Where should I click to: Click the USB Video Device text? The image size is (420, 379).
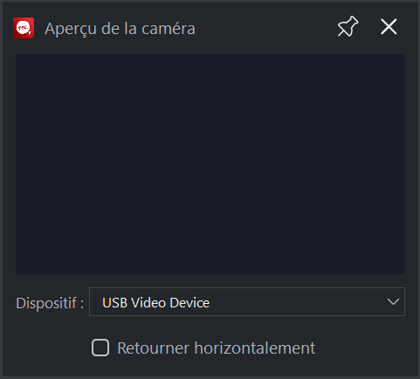[156, 303]
